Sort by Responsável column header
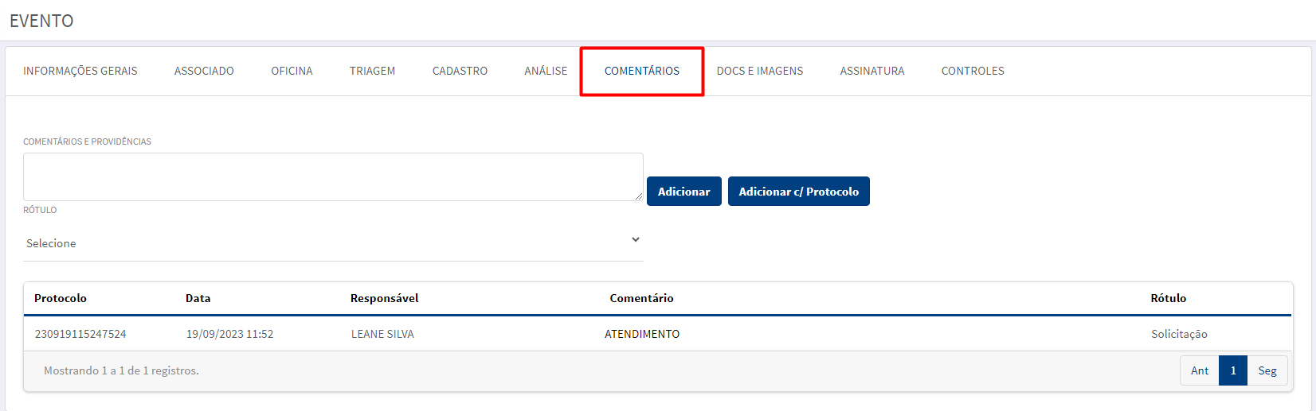Viewport: 1316px width, 411px height. pyautogui.click(x=384, y=298)
